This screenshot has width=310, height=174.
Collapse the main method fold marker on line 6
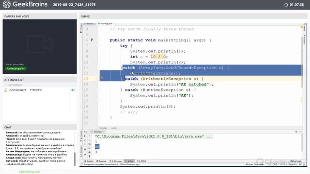[x=98, y=40]
